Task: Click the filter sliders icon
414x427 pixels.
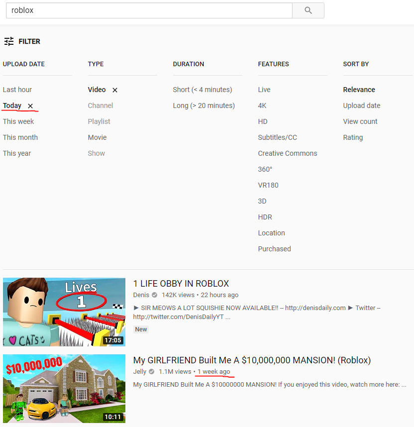Action: (x=9, y=41)
